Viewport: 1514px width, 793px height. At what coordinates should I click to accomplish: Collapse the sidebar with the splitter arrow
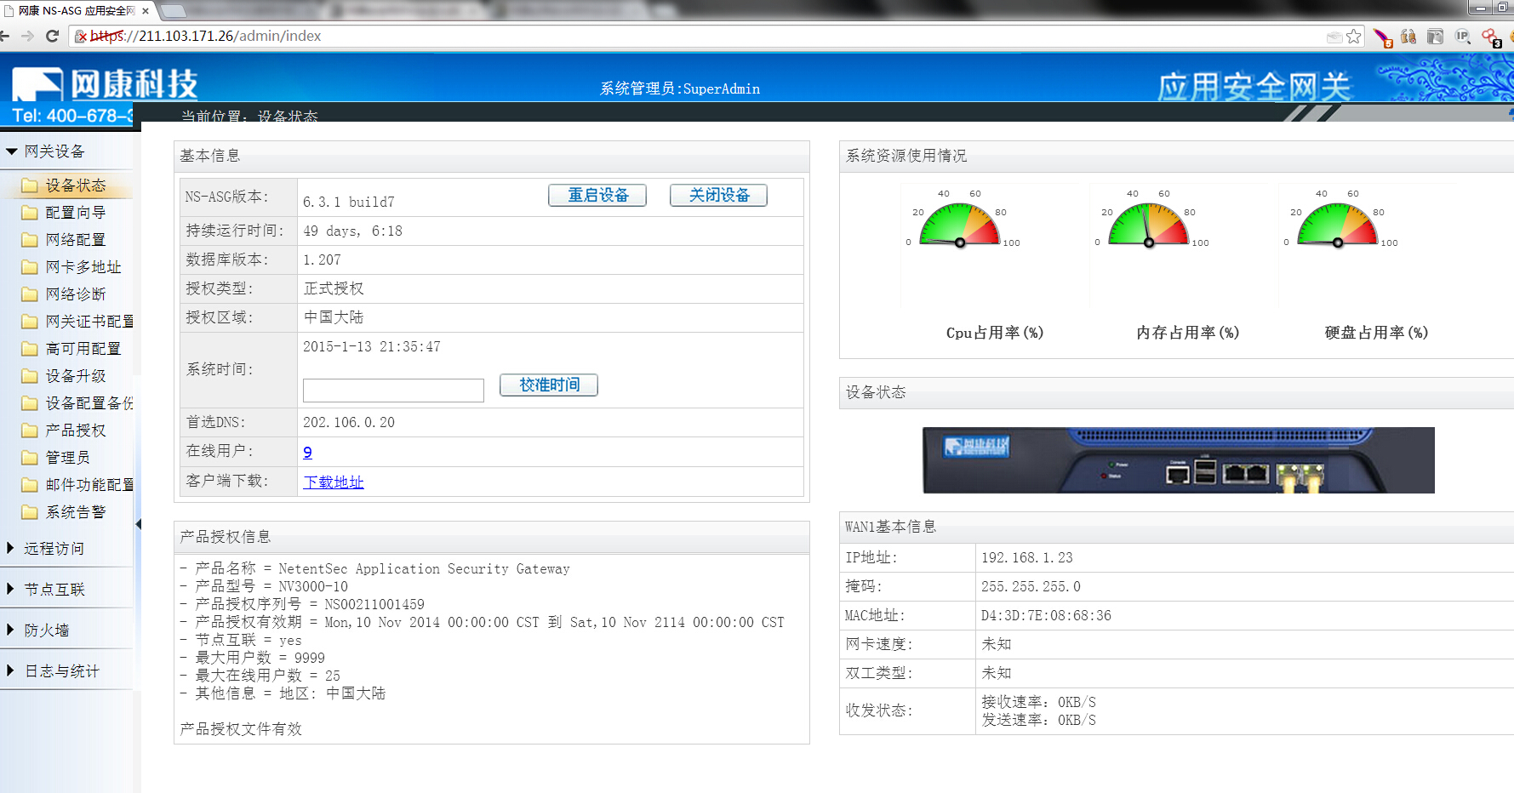tap(138, 524)
